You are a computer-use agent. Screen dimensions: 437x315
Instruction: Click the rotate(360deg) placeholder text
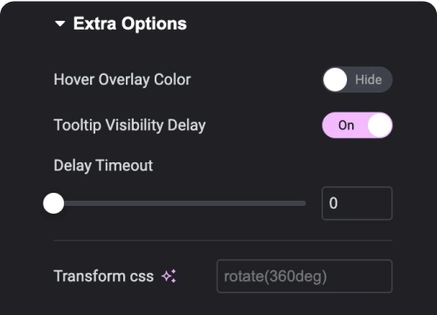tap(275, 277)
